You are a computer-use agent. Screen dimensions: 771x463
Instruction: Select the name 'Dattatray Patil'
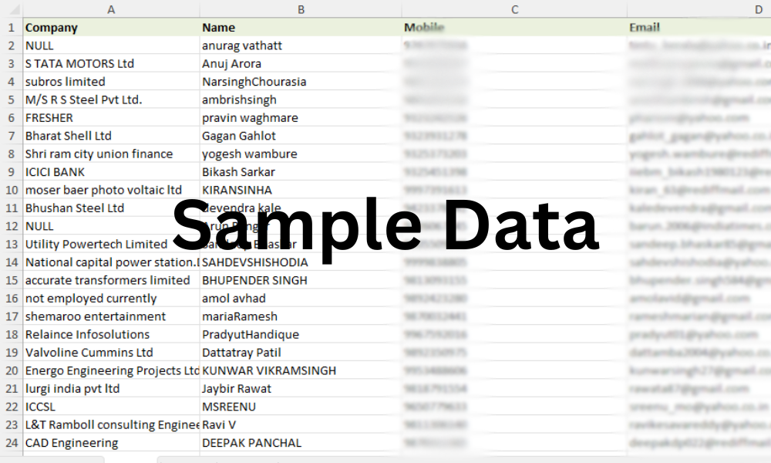301,353
